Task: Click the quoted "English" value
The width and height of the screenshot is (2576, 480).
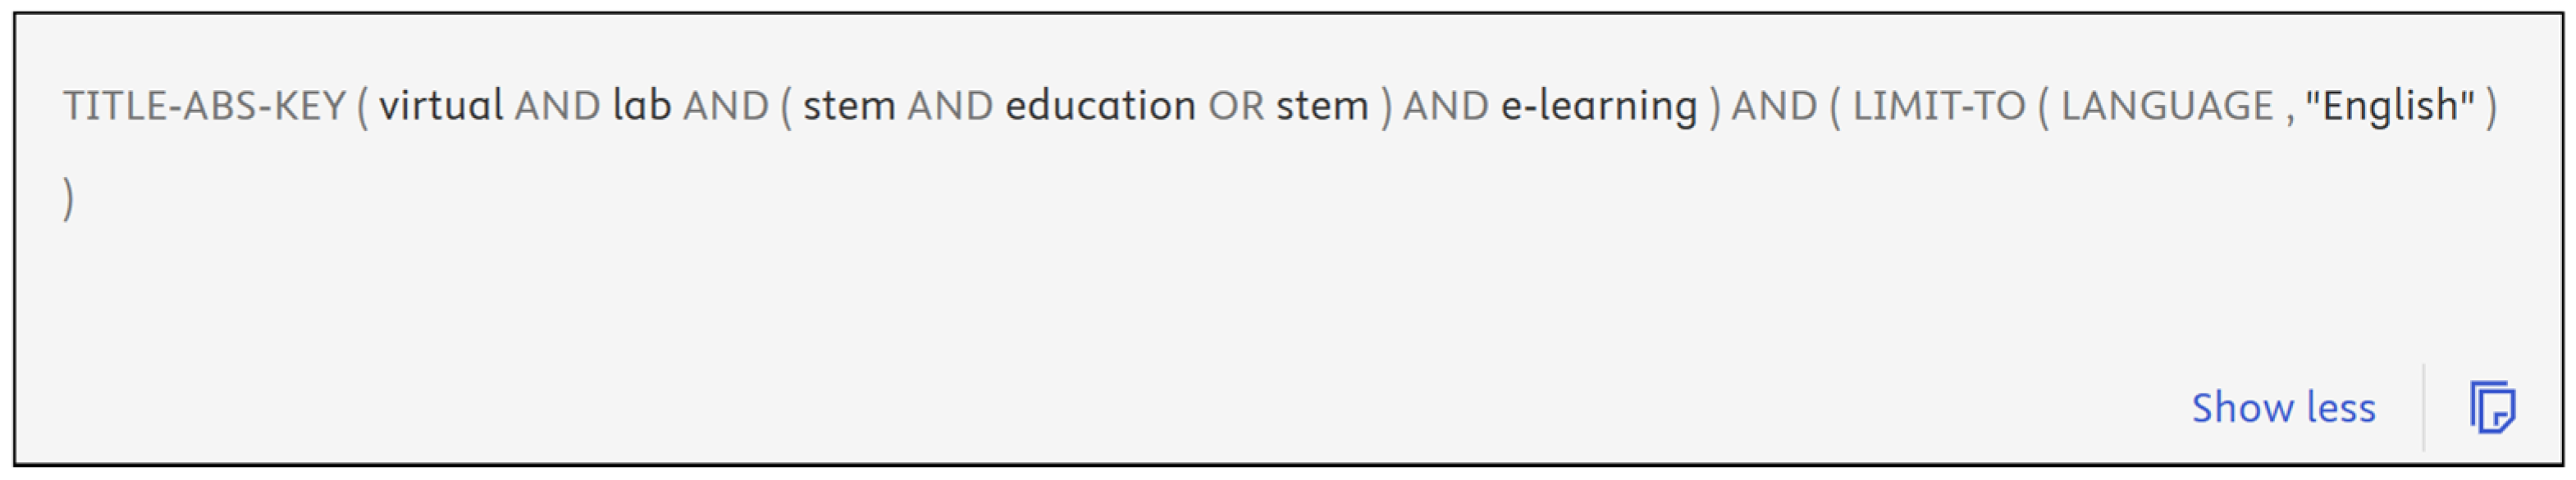Action: (x=2389, y=106)
